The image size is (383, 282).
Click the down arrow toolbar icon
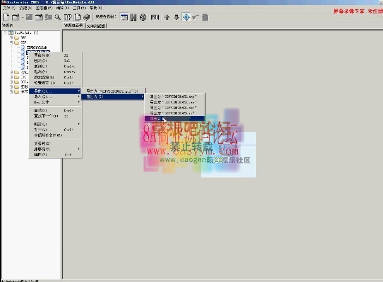click(x=176, y=17)
